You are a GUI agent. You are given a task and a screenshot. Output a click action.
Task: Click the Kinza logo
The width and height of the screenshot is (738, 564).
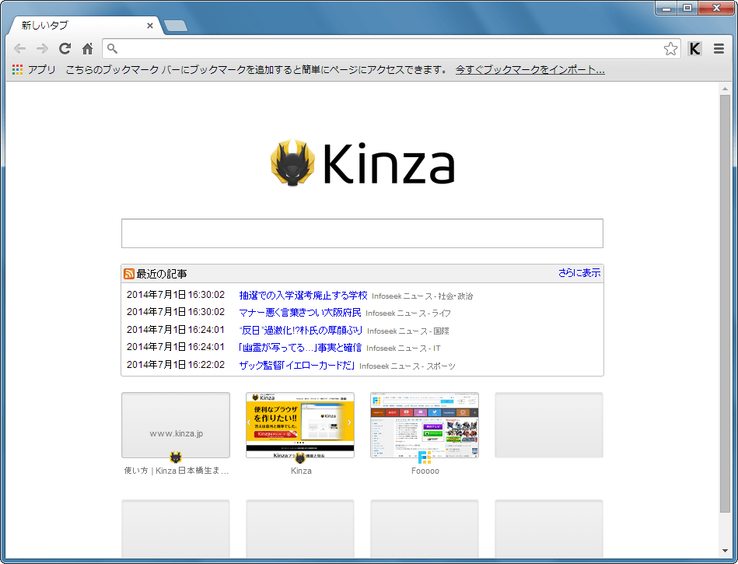click(x=362, y=163)
